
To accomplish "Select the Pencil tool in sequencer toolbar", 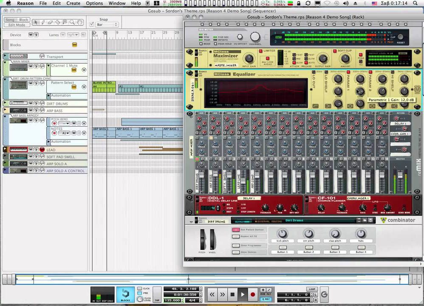I will coord(43,22).
